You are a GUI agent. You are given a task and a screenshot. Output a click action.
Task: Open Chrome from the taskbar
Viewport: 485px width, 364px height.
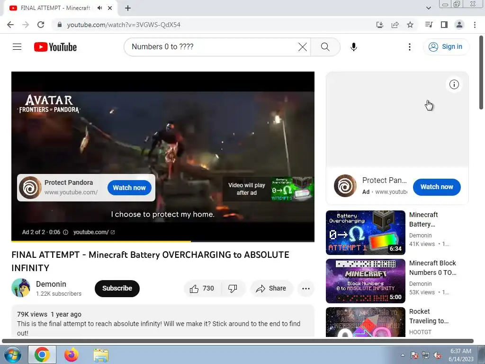pyautogui.click(x=42, y=355)
